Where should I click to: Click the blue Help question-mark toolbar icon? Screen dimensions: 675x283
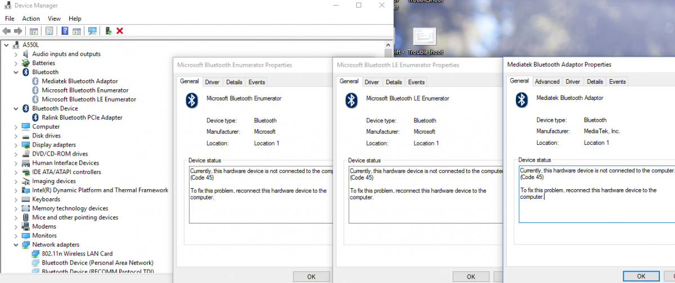click(x=65, y=31)
